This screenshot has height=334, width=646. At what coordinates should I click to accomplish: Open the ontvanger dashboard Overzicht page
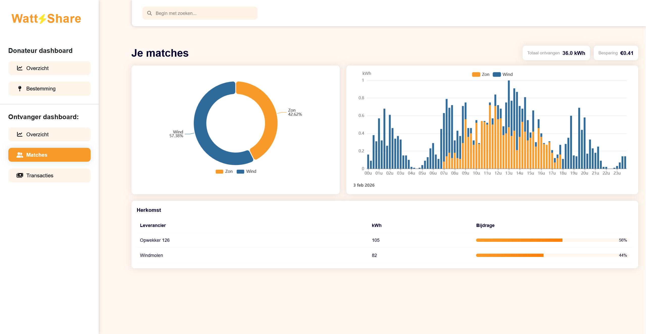[49, 134]
